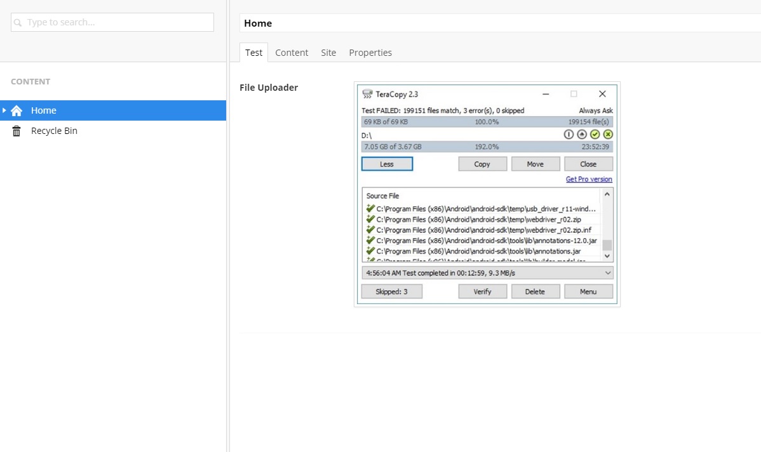This screenshot has height=452, width=761.
Task: Click the green X circle icon
Action: pos(608,135)
